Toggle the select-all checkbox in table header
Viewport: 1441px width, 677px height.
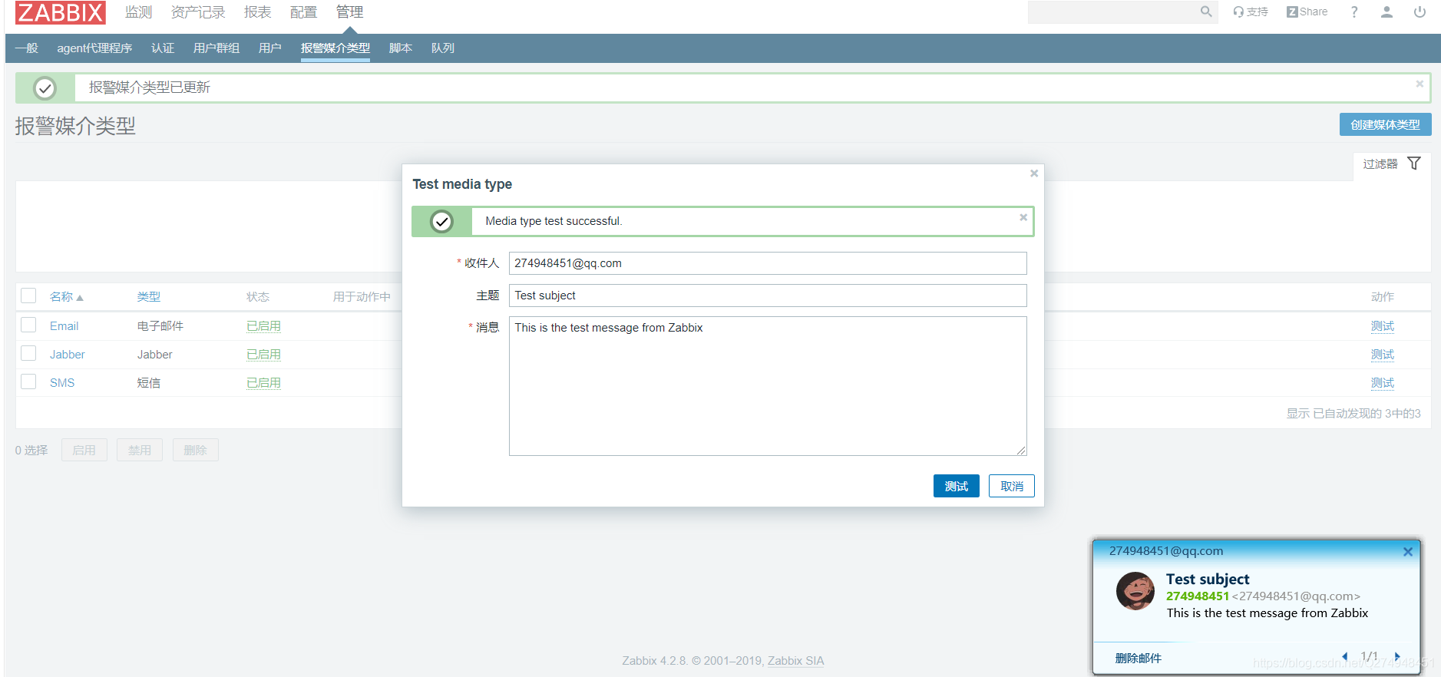click(28, 296)
